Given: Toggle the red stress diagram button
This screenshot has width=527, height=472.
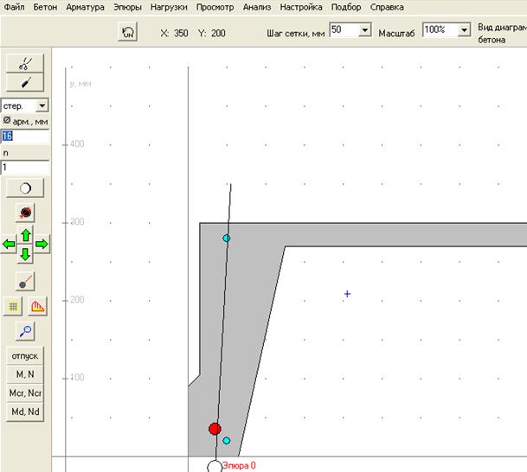Looking at the screenshot, I should 37,306.
